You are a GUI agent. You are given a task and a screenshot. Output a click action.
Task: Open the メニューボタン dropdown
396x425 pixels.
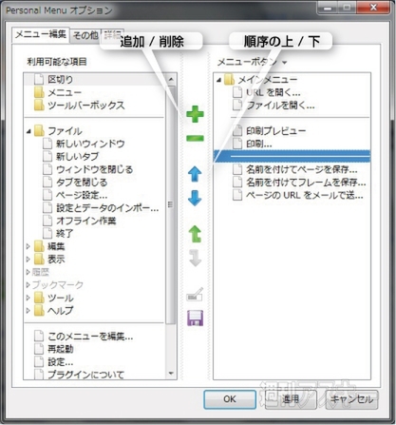252,62
